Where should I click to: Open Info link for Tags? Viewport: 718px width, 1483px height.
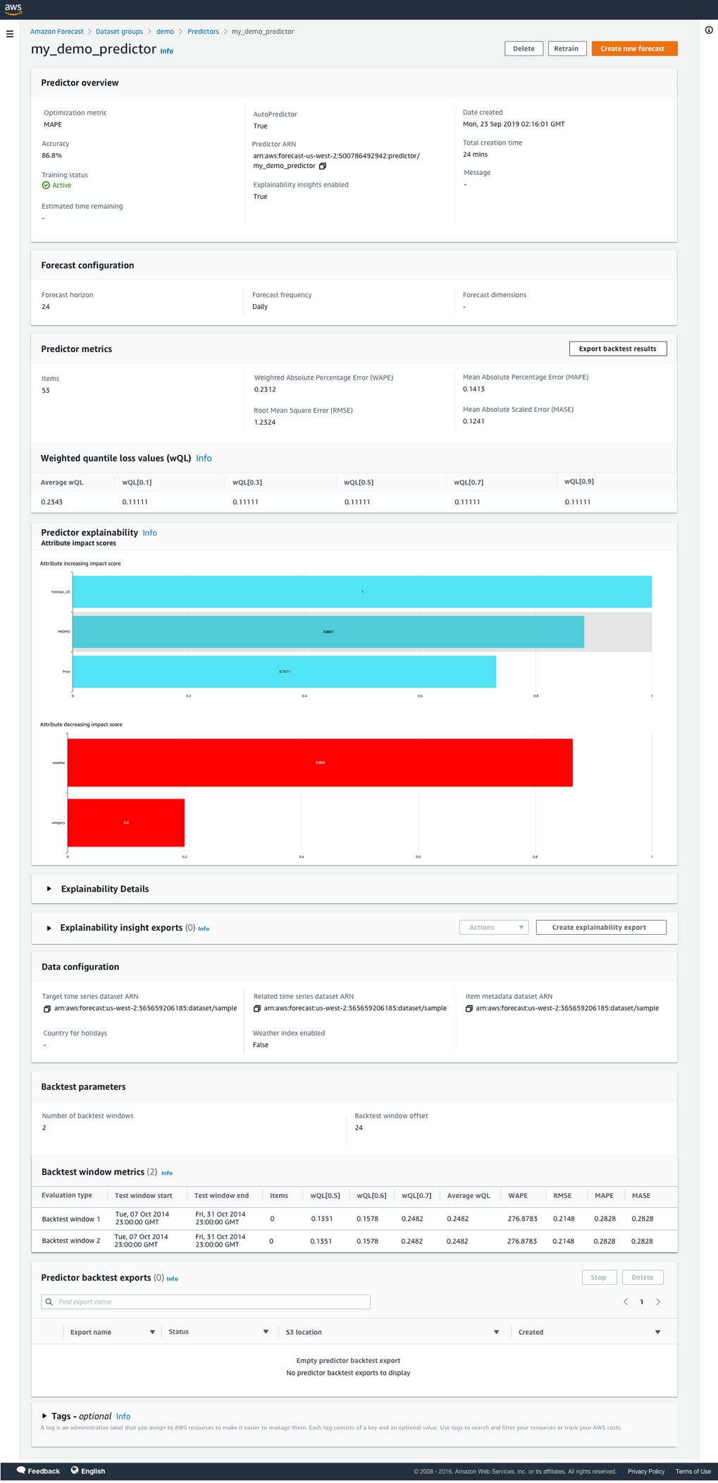pos(123,1417)
